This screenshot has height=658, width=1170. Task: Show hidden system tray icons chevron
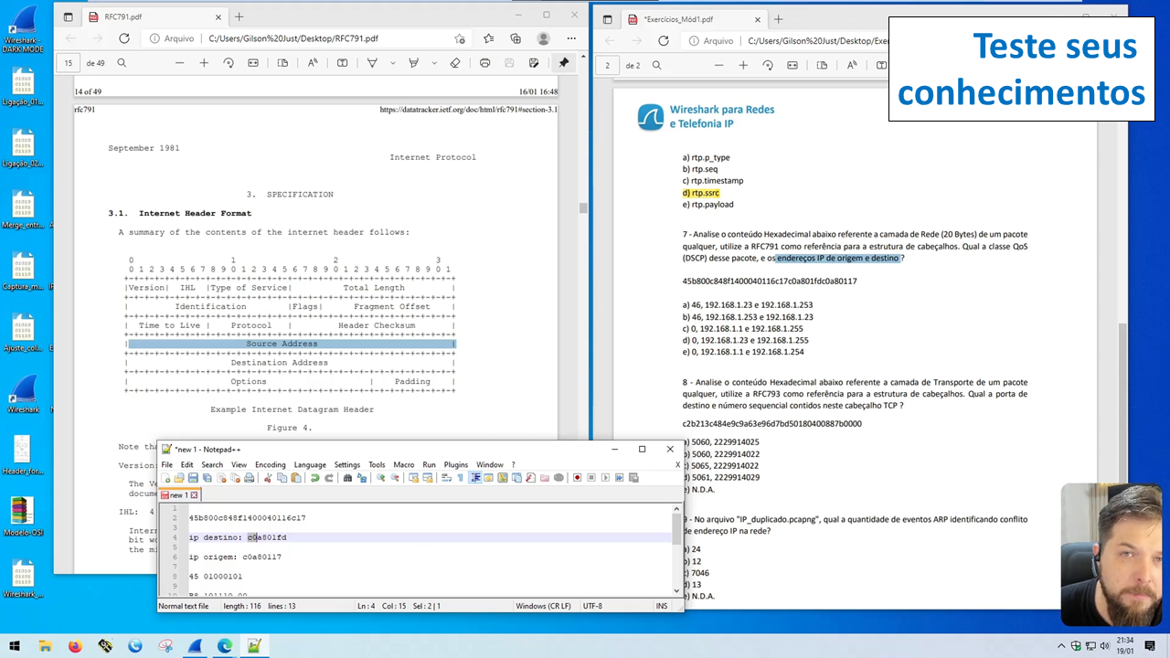pos(1062,645)
